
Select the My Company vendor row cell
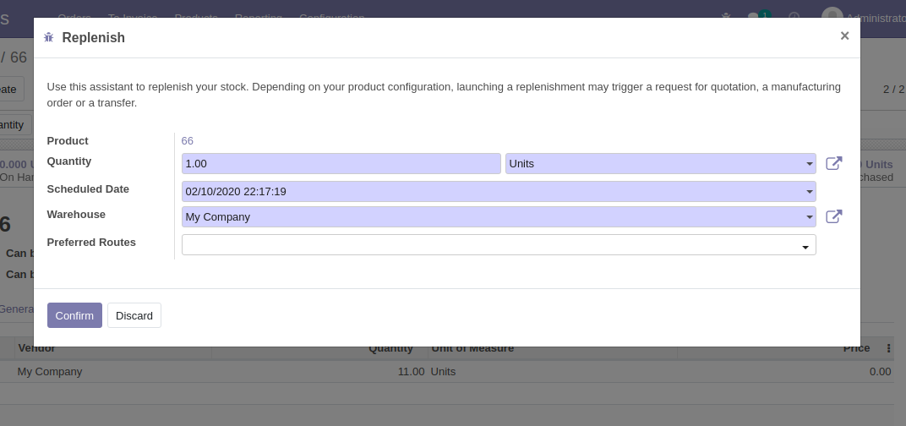50,372
